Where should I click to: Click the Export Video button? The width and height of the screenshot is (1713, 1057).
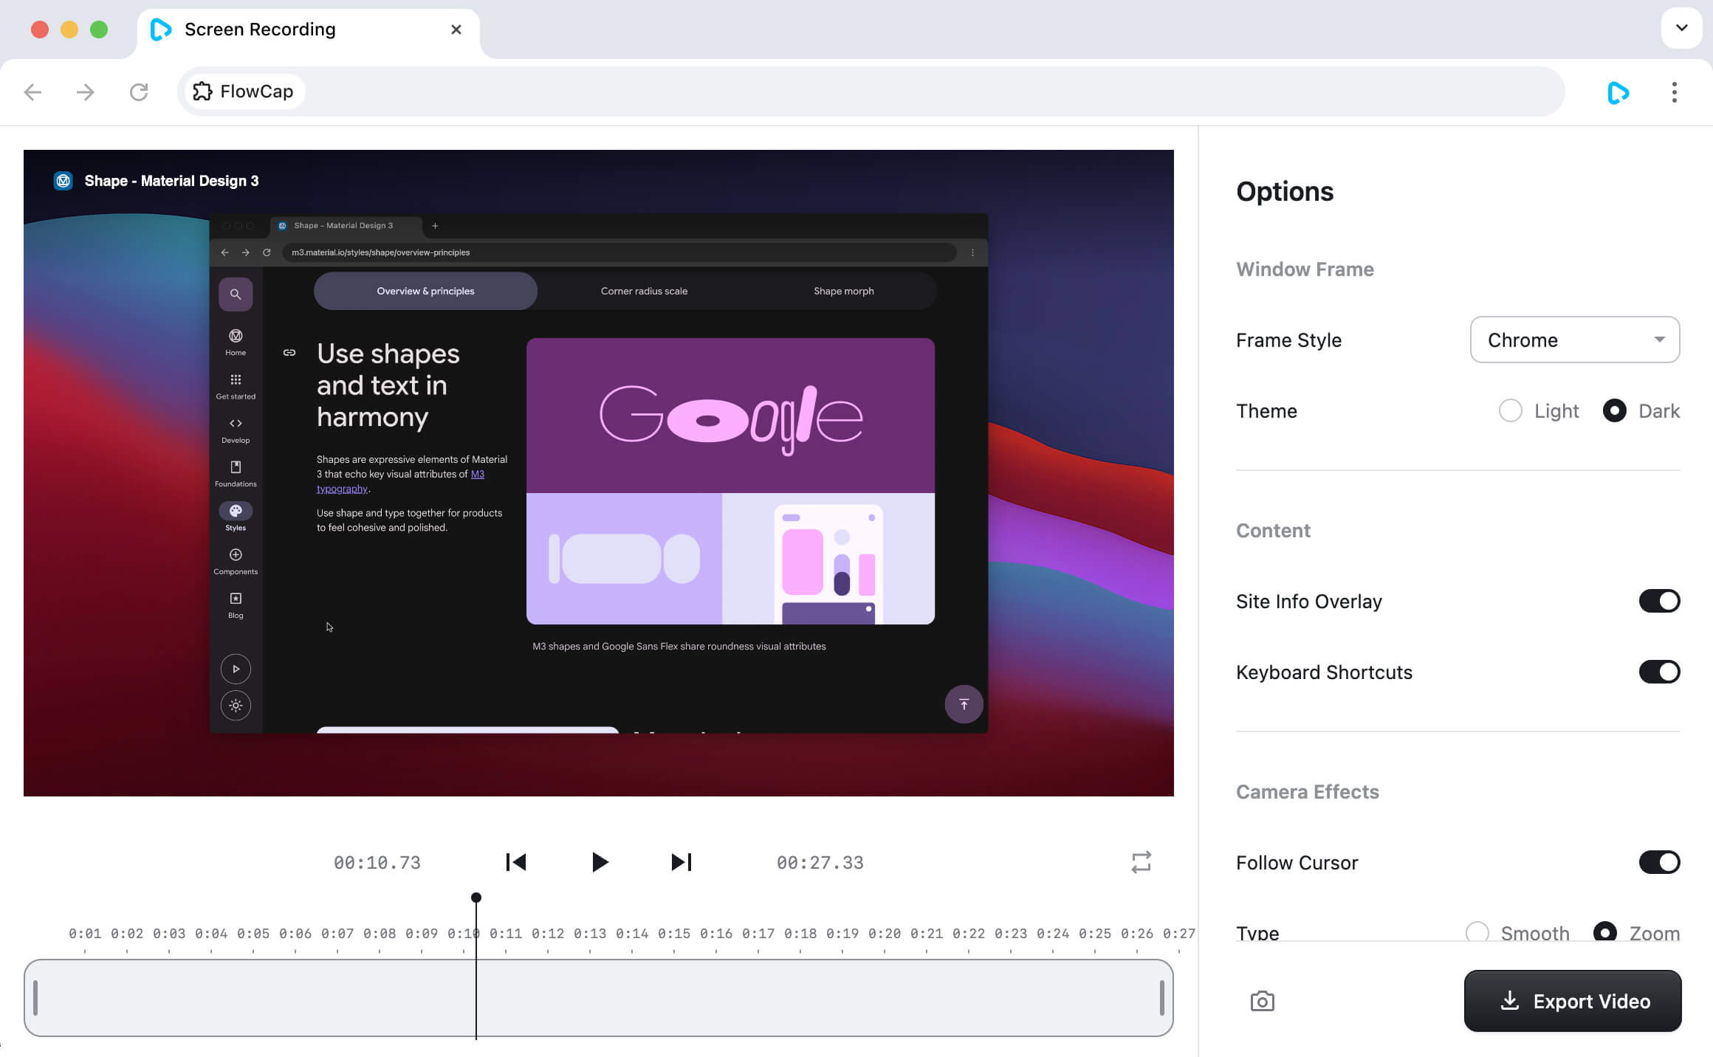pyautogui.click(x=1573, y=1001)
